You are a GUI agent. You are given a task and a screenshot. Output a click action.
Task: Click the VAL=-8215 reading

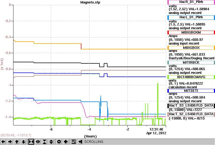196,118
